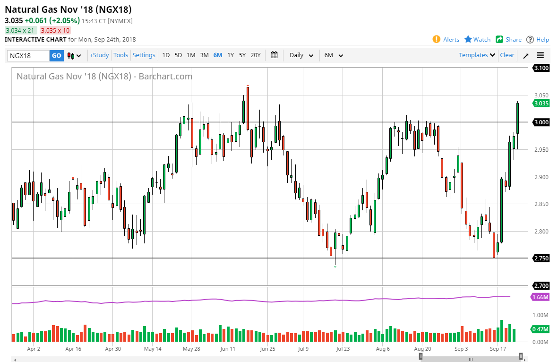Expand the Daily frequency dropdown
This screenshot has width=558, height=362.
(x=301, y=55)
